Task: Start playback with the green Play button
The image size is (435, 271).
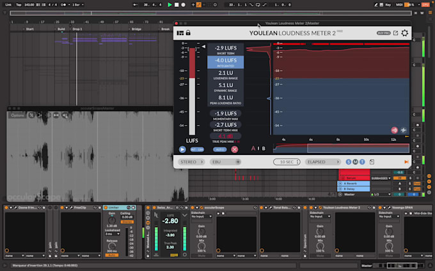Action: 170,4
